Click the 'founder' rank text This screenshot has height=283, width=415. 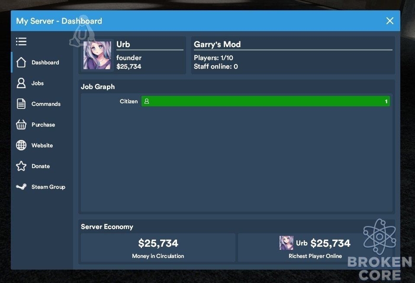pyautogui.click(x=129, y=57)
